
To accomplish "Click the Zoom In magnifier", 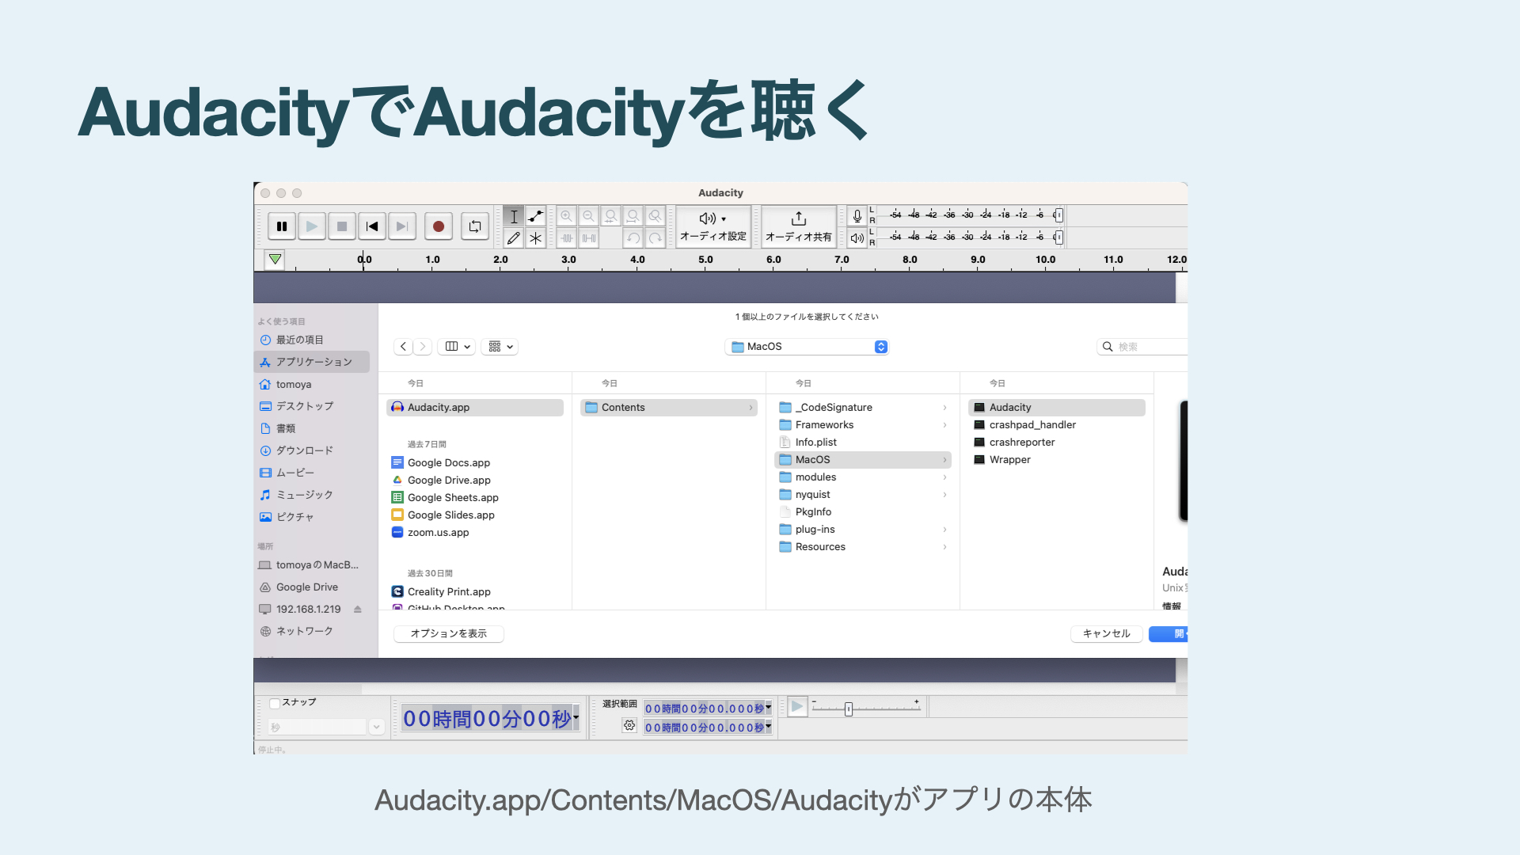I will coord(566,216).
